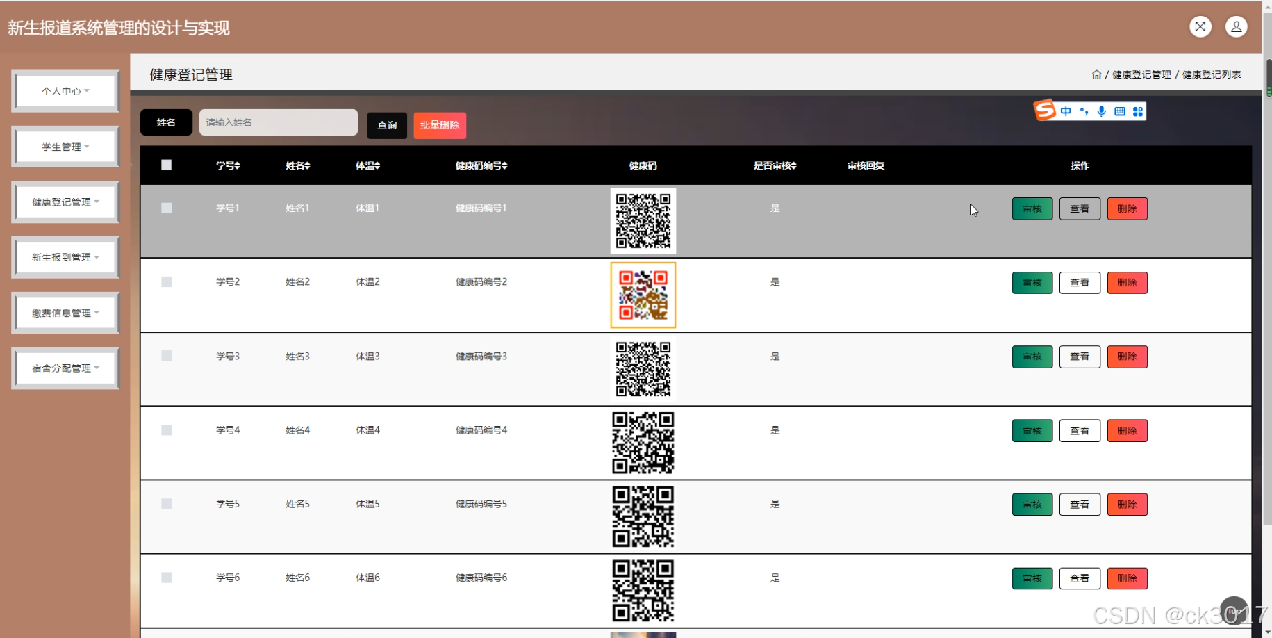The width and height of the screenshot is (1272, 638).
Task: View details with 查看 for 学号2
Action: [x=1080, y=283]
